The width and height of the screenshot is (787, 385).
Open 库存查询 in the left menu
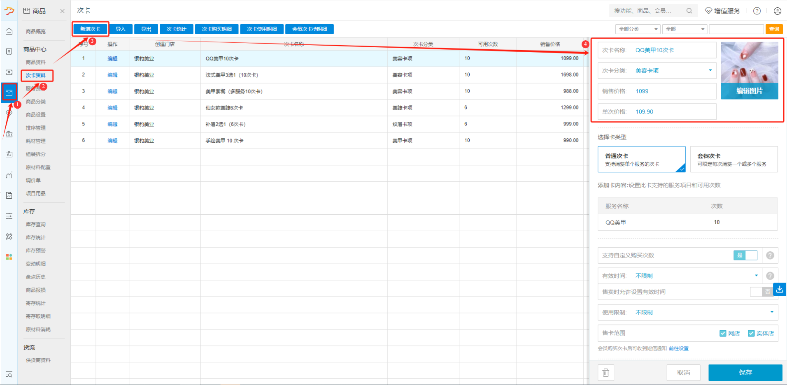pyautogui.click(x=36, y=225)
